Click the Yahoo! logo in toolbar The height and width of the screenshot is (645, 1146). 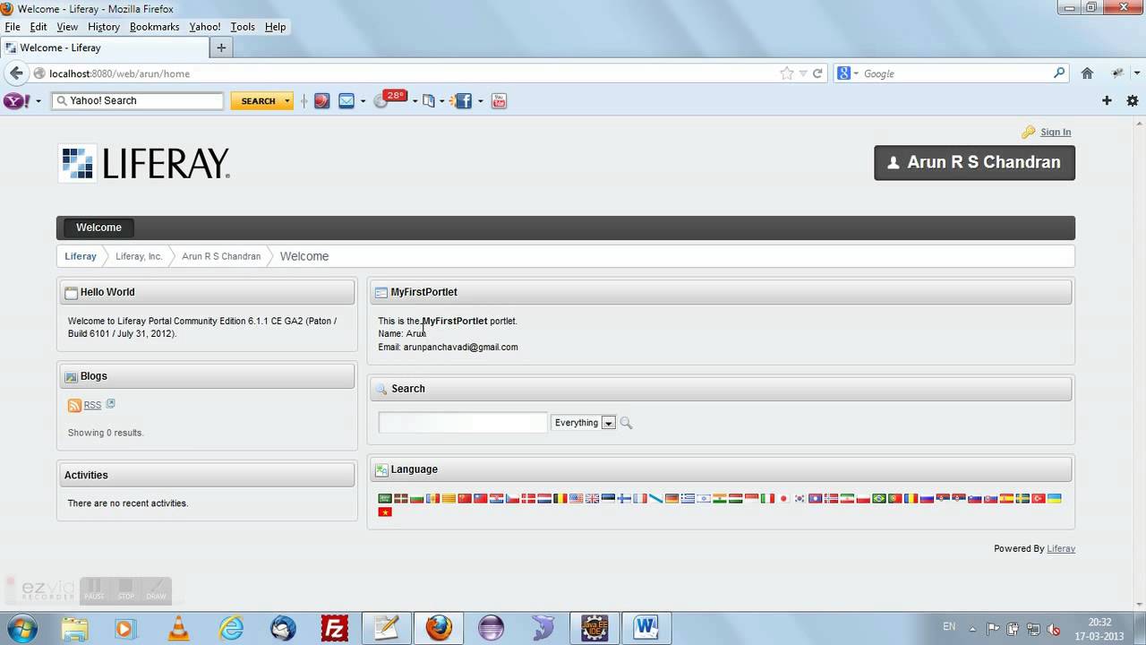click(x=16, y=101)
